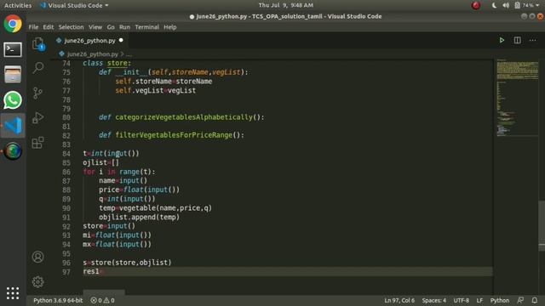Show Applications grid in the dock
The width and height of the screenshot is (545, 306).
point(13,293)
